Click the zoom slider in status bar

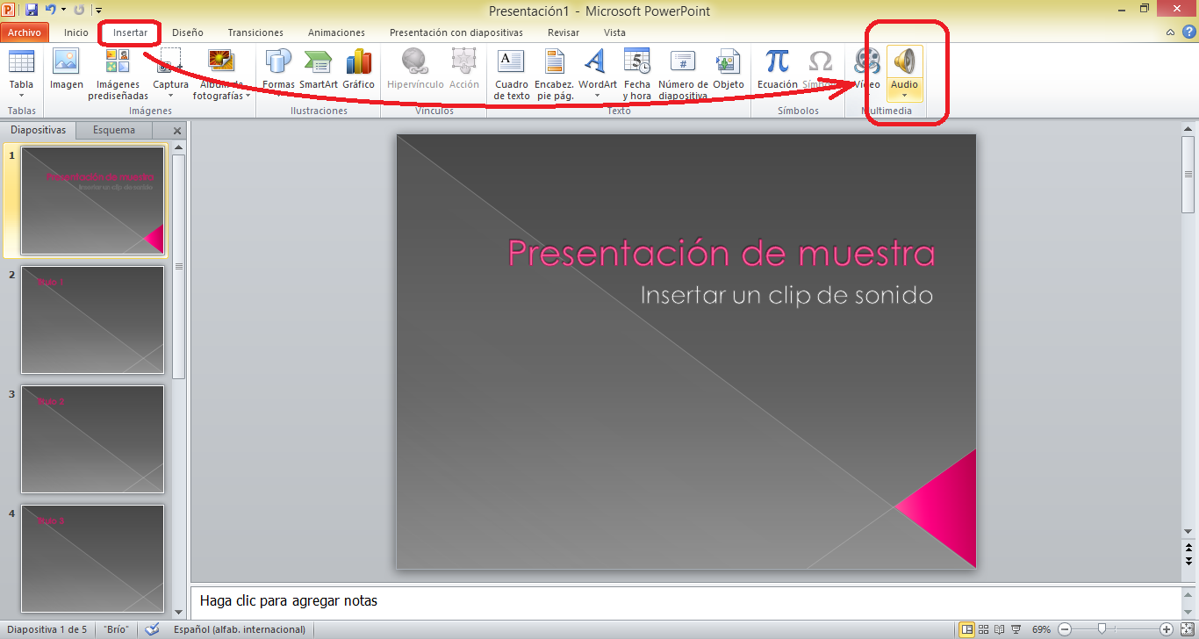(1102, 629)
